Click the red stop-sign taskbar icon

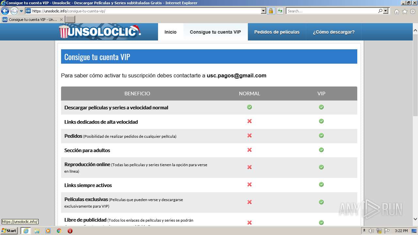[x=70, y=231]
